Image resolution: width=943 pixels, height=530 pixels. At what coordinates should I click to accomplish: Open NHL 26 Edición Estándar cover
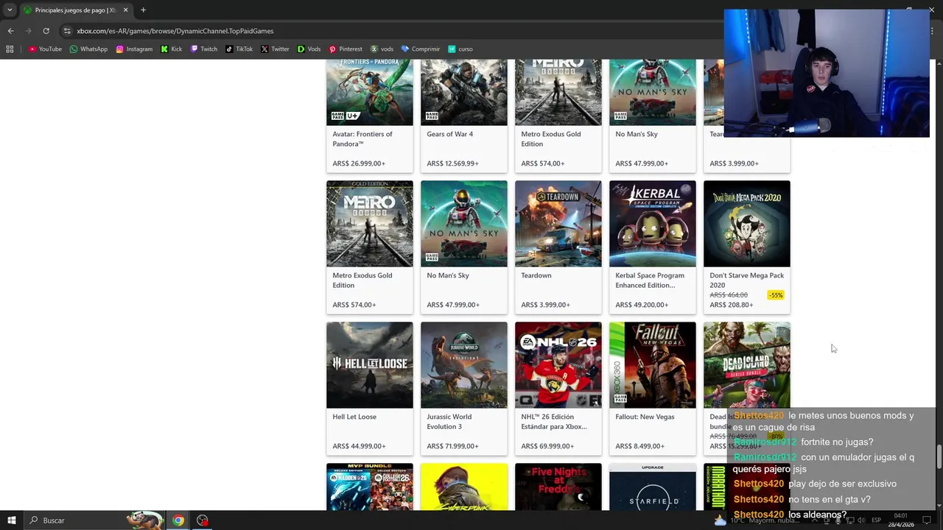click(558, 365)
